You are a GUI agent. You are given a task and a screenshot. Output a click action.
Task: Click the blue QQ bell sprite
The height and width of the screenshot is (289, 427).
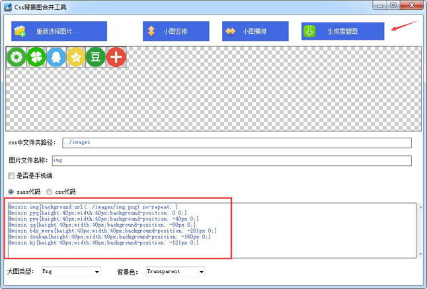56,58
